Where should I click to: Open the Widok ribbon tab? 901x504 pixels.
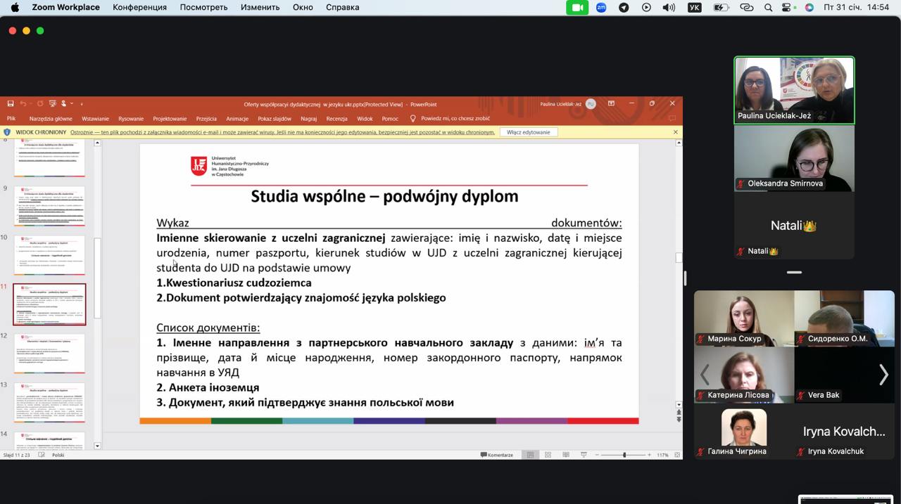(x=365, y=119)
